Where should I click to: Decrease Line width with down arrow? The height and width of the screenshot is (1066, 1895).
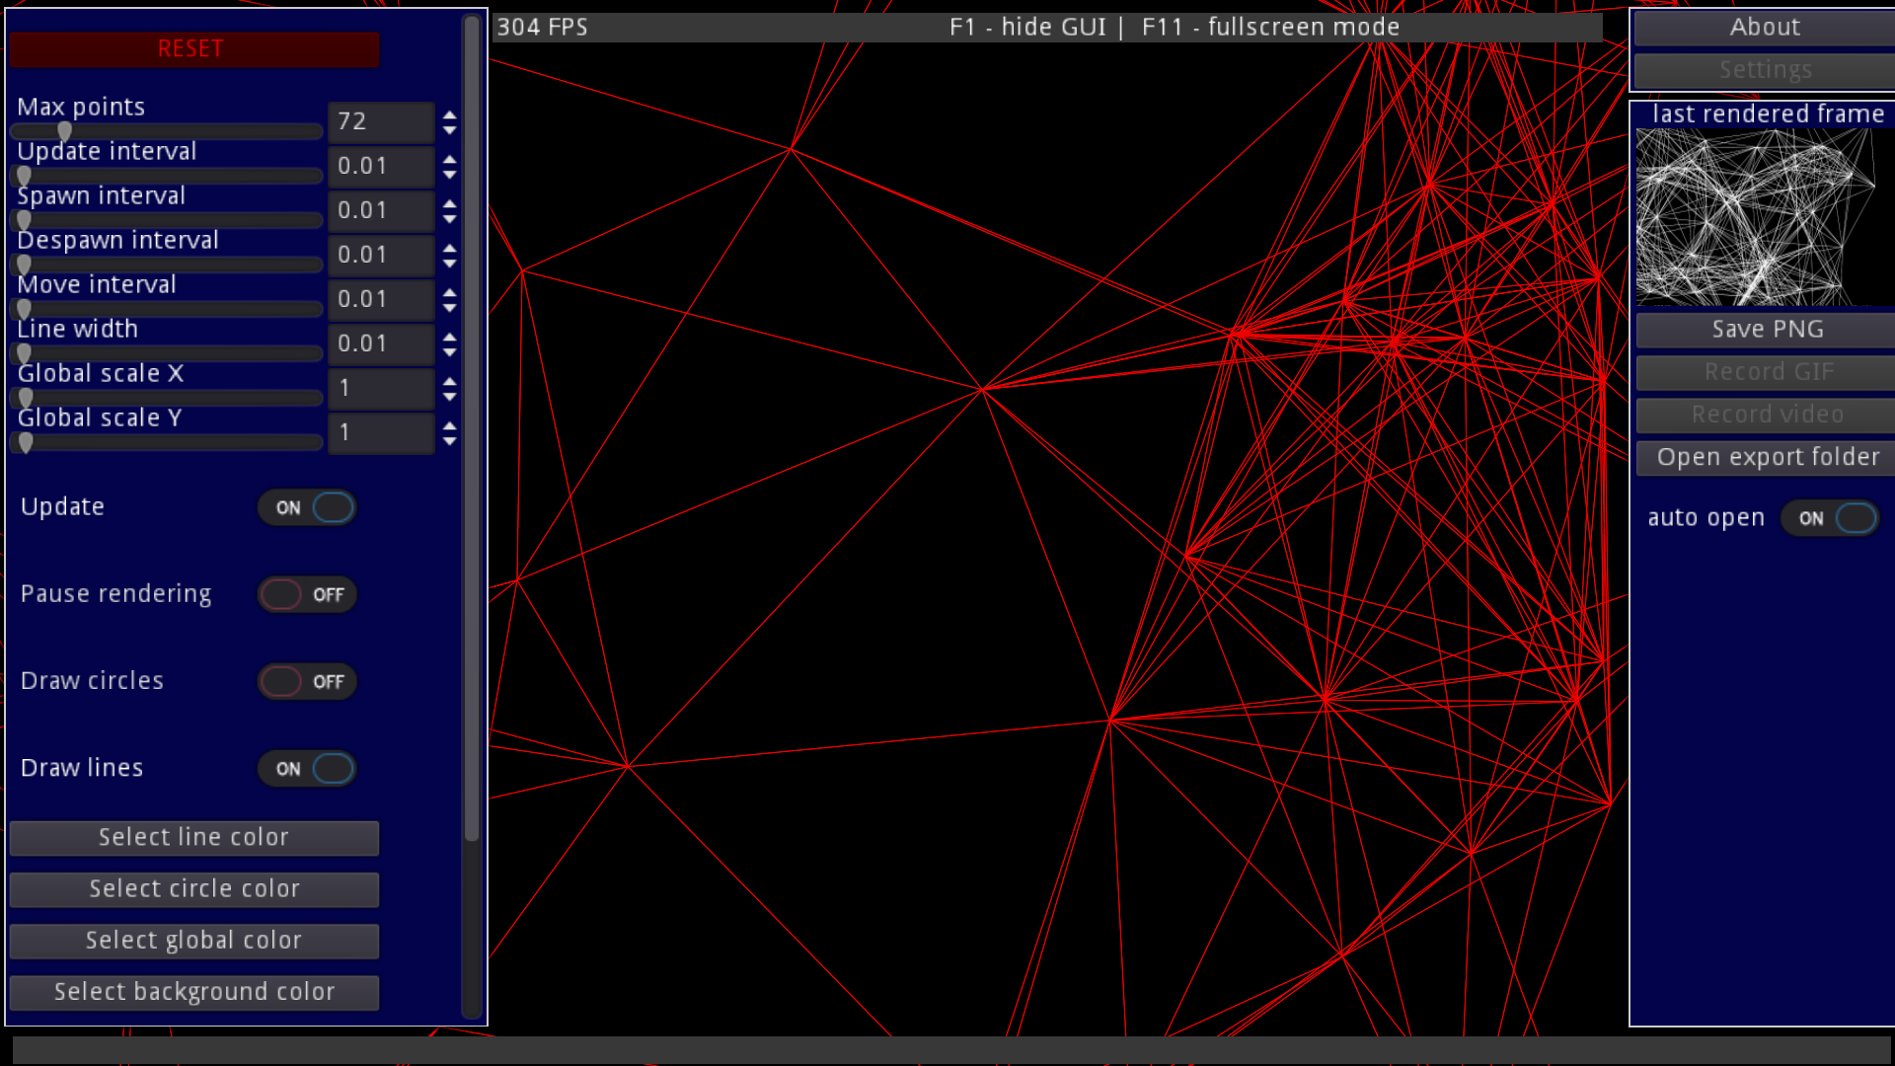tap(450, 352)
